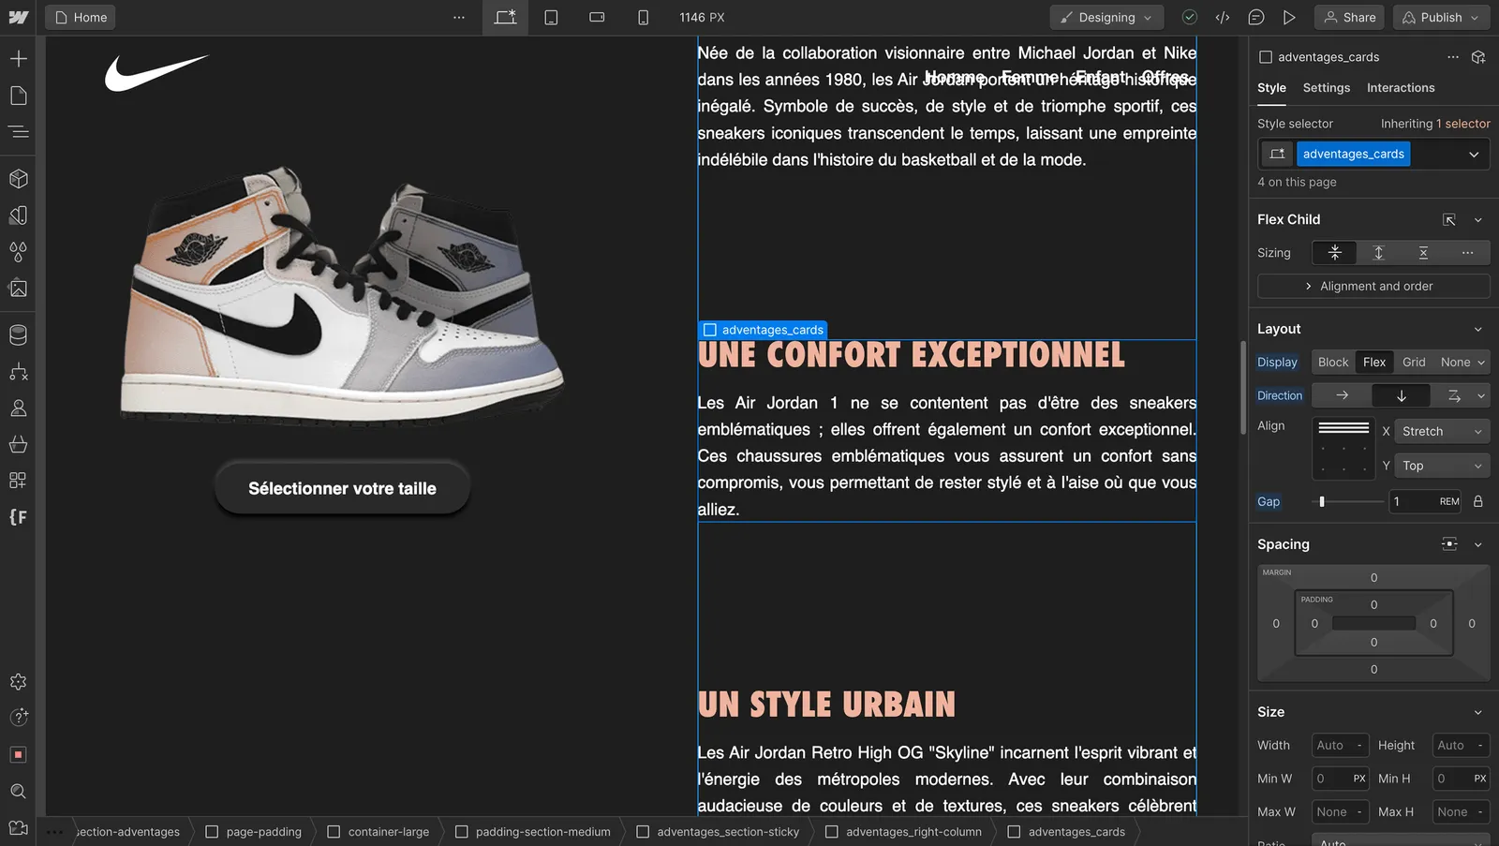The height and width of the screenshot is (846, 1499).
Task: Check the publish status checkmark icon
Action: [x=1189, y=17]
